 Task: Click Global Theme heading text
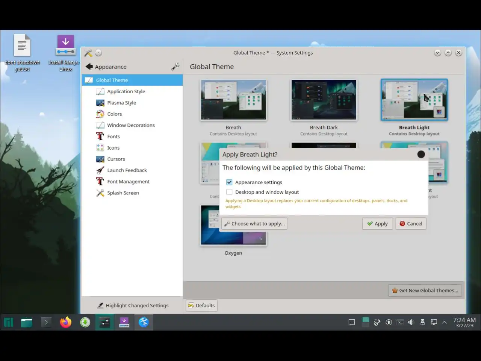(x=212, y=67)
